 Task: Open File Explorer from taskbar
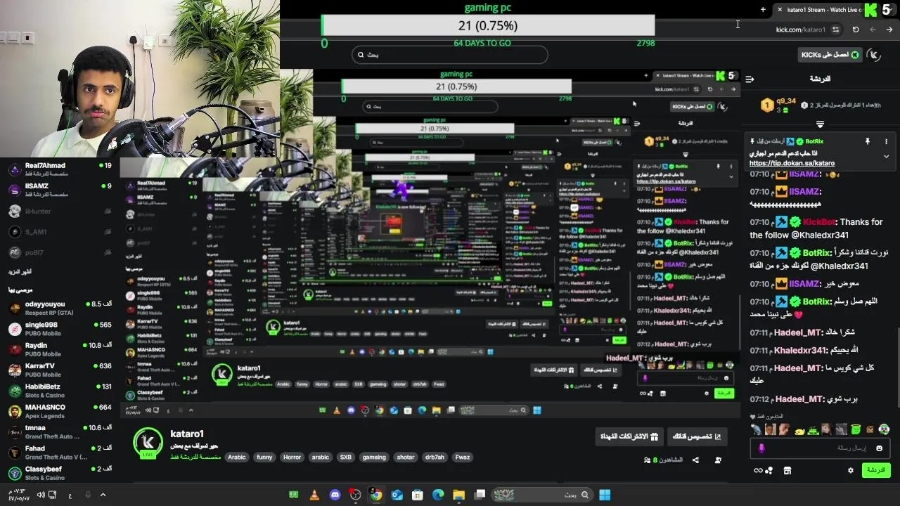click(458, 495)
